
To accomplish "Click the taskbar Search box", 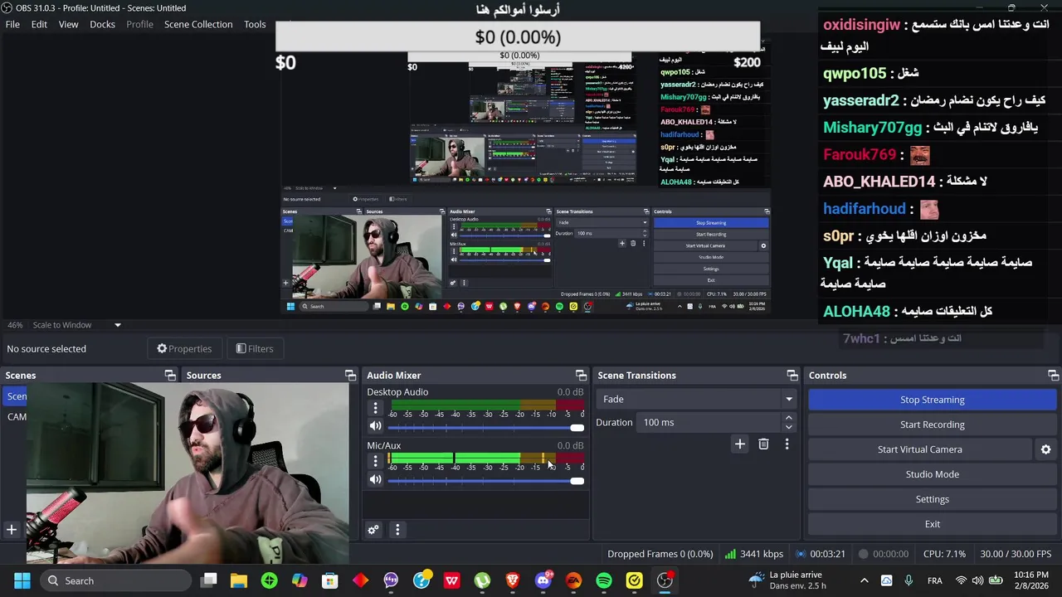I will (x=115, y=580).
